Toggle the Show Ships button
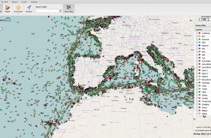The width and height of the screenshot is (211, 138). (x=69, y=9)
